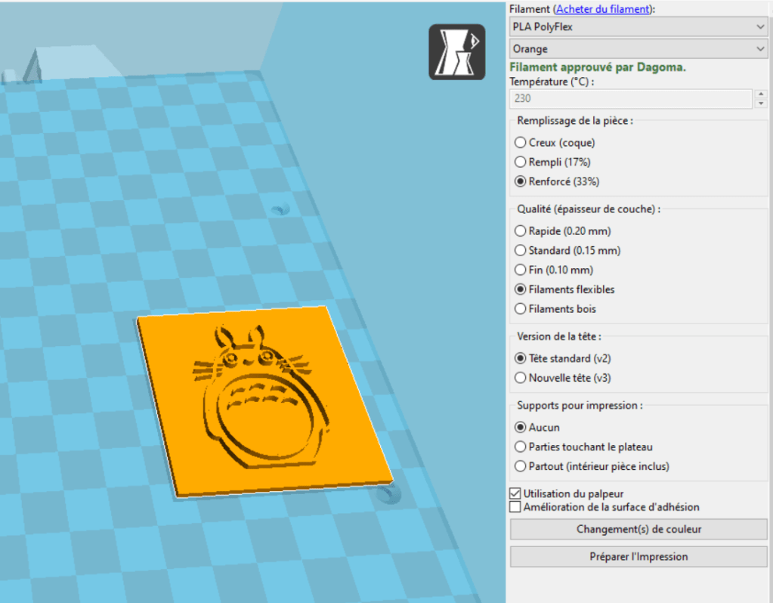This screenshot has height=603, width=773.
Task: Increase temperature with the stepper up arrow
Action: click(x=761, y=94)
